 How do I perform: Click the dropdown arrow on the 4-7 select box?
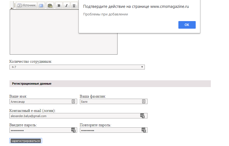(x=142, y=67)
